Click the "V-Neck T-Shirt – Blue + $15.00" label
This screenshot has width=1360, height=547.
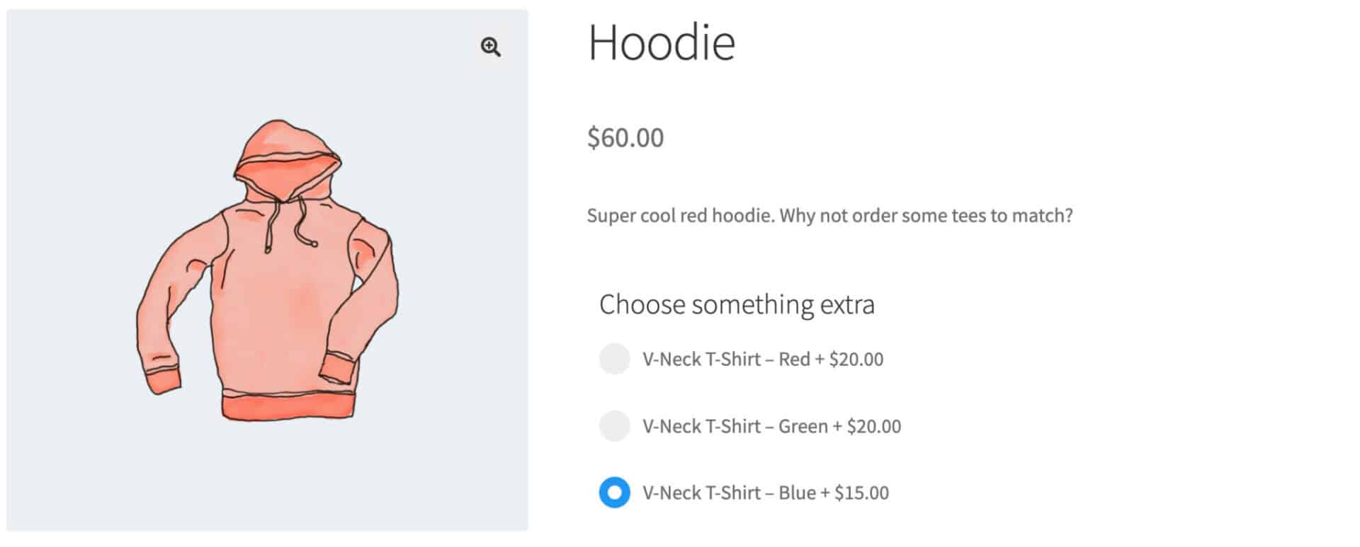(x=766, y=493)
